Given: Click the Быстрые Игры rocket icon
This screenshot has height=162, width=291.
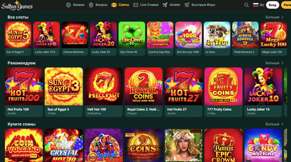Looking at the screenshot, I should [x=187, y=5].
